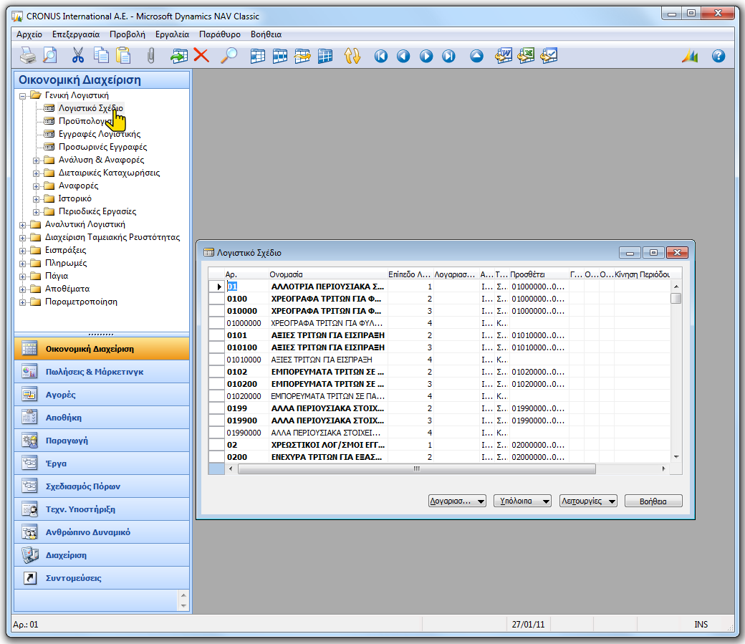Go to first record with toolbar arrow
The width and height of the screenshot is (745, 644).
[x=380, y=56]
